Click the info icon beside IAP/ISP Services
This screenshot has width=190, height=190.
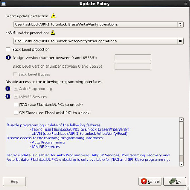coord(8,97)
